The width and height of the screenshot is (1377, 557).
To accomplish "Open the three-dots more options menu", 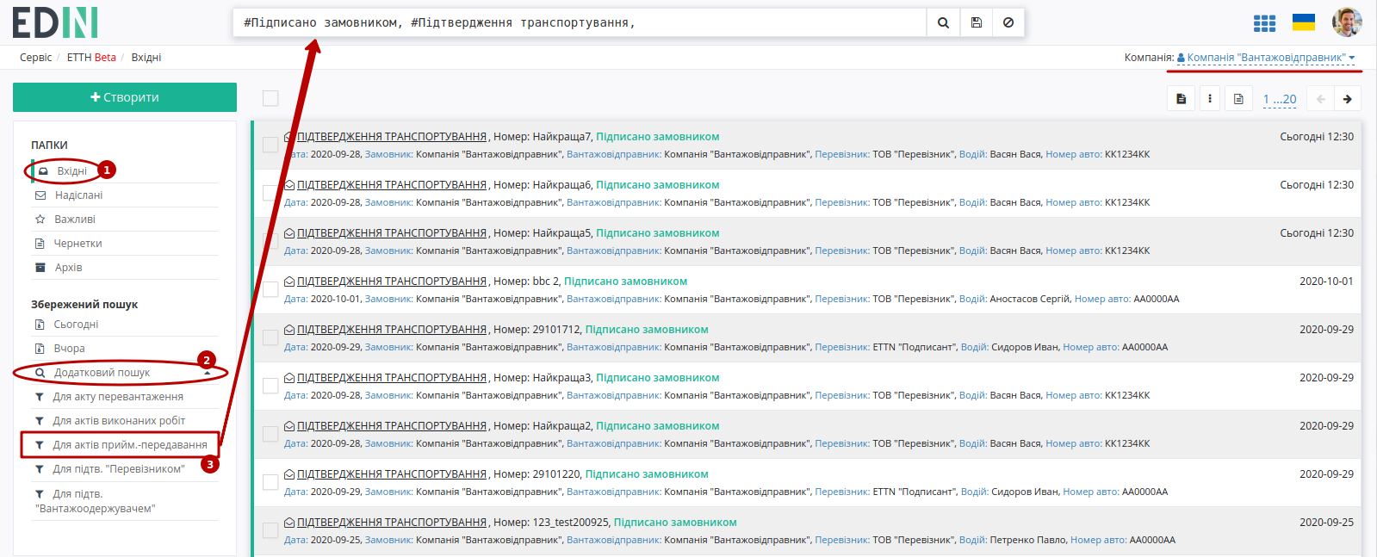I will pyautogui.click(x=1209, y=99).
